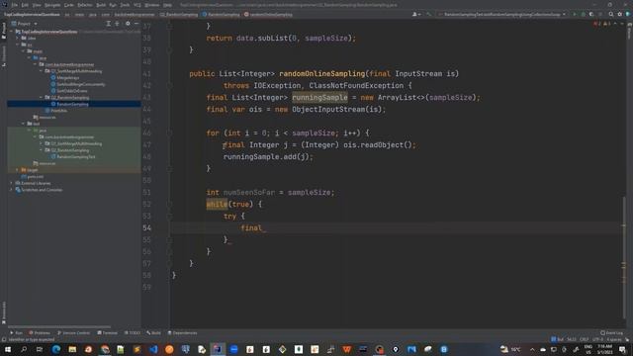Open the View menu
Image resolution: width=633 pixels, height=356 pixels.
[37, 5]
